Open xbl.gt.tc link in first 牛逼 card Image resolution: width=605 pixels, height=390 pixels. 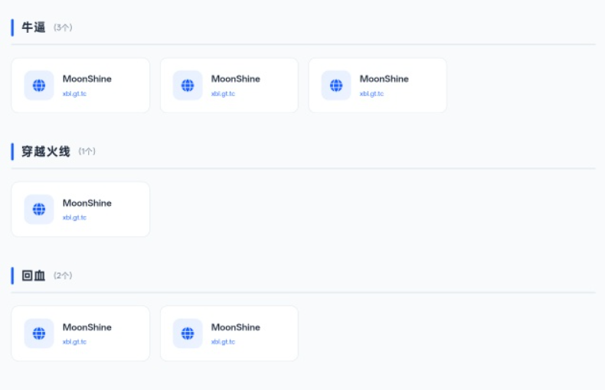(74, 93)
